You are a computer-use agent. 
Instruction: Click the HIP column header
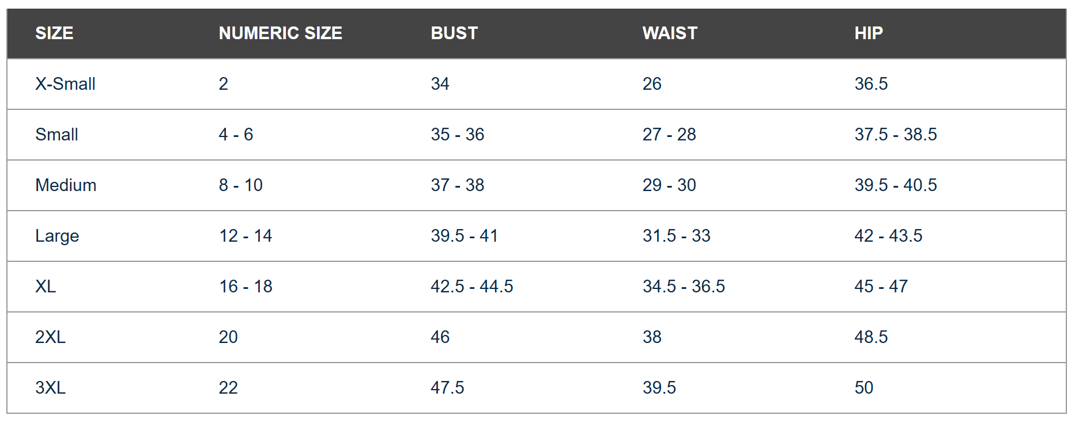(x=868, y=33)
